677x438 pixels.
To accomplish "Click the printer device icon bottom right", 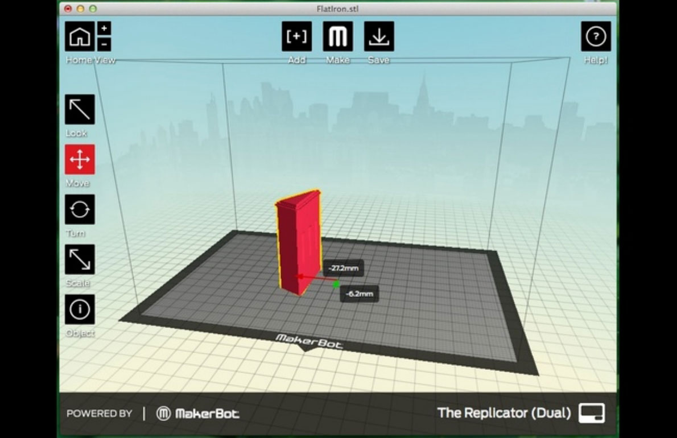I will (592, 414).
